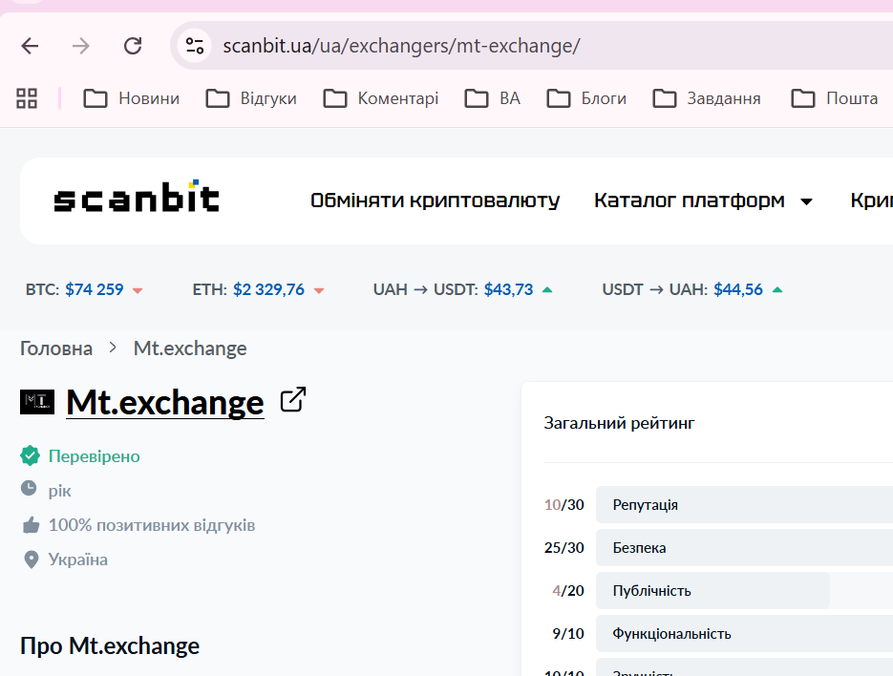Reload the page with refresh icon

pyautogui.click(x=133, y=46)
